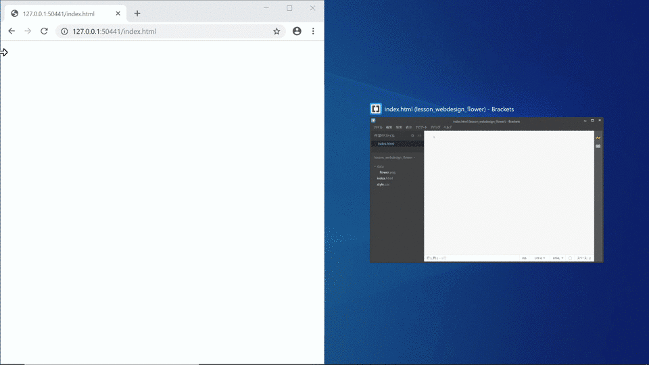Focus the address bar URL field

pyautogui.click(x=170, y=32)
